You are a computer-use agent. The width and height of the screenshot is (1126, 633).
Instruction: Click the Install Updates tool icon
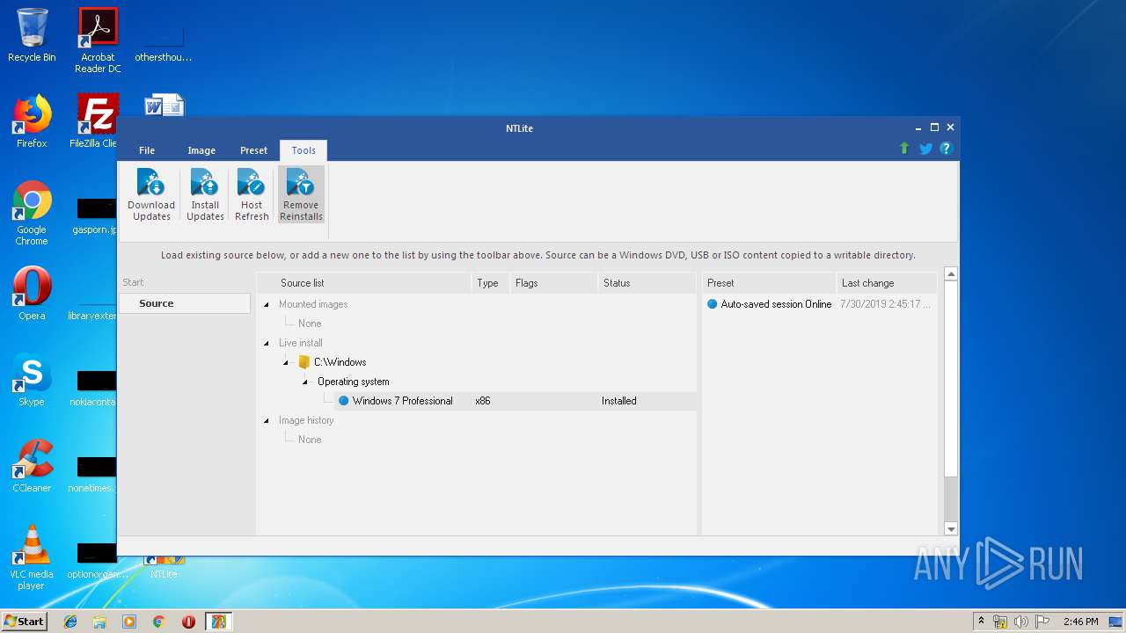[x=205, y=183]
